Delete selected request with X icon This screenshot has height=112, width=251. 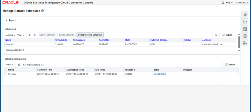pyautogui.click(x=19, y=65)
